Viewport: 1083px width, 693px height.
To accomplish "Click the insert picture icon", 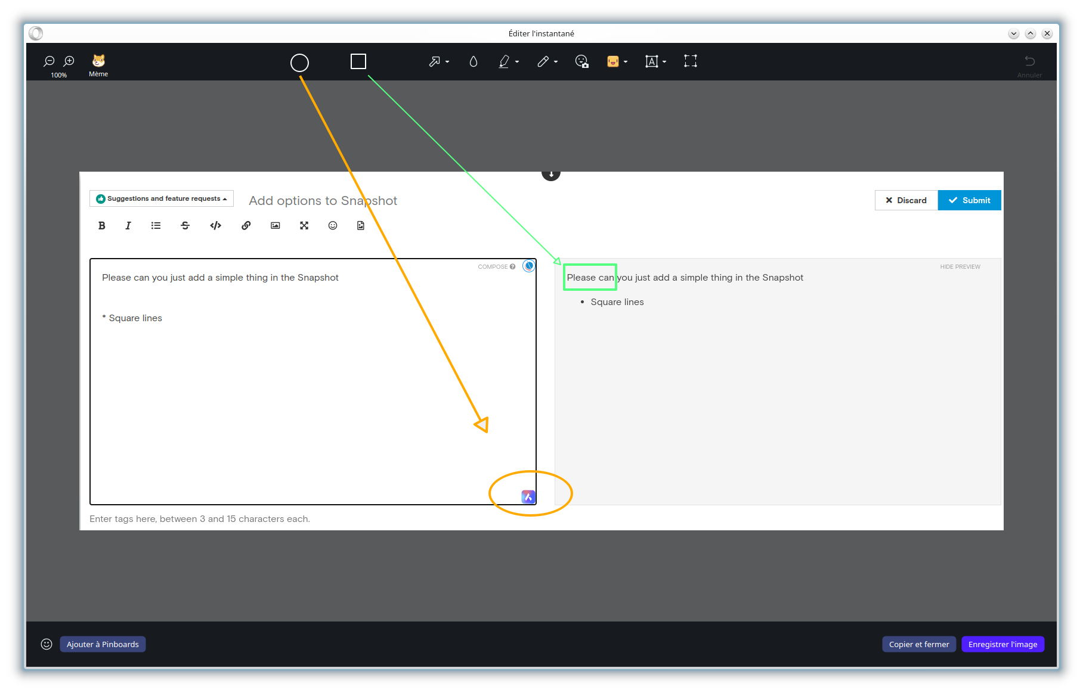I will (276, 225).
